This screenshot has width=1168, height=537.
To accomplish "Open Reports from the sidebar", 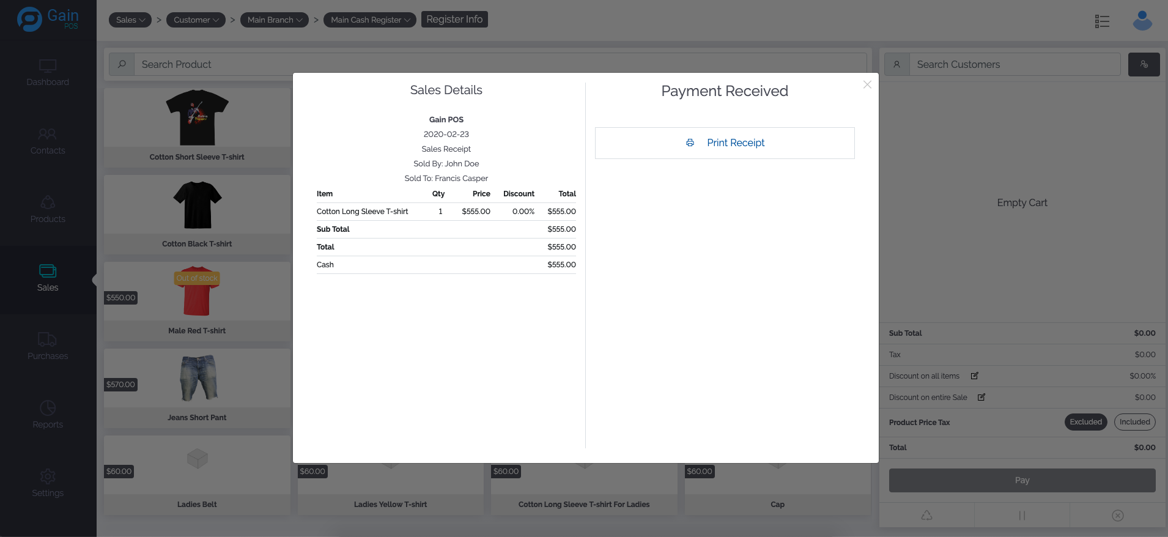I will (48, 415).
